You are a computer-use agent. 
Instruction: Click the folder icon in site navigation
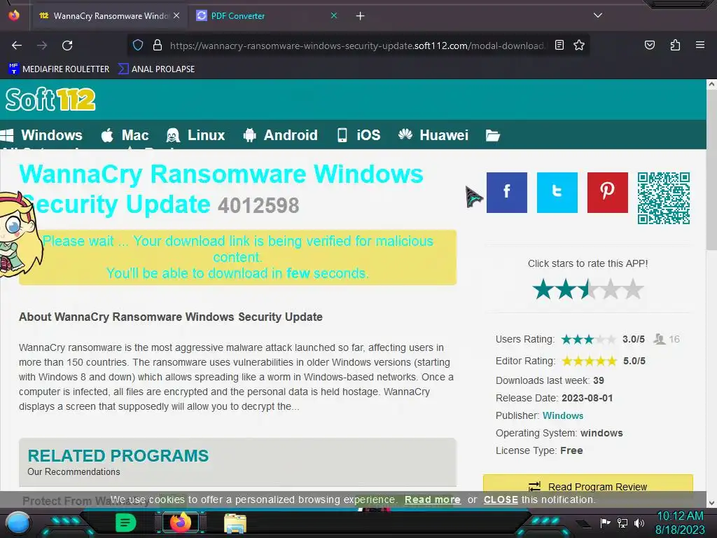tap(492, 135)
